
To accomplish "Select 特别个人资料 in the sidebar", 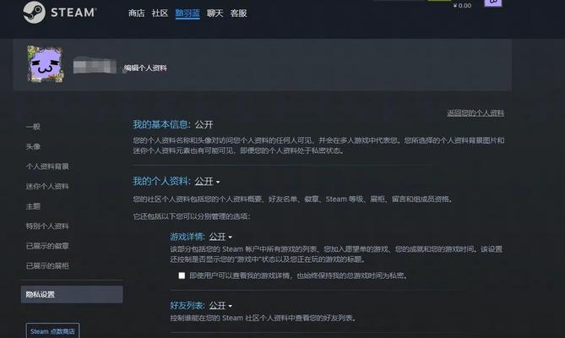I will (47, 226).
